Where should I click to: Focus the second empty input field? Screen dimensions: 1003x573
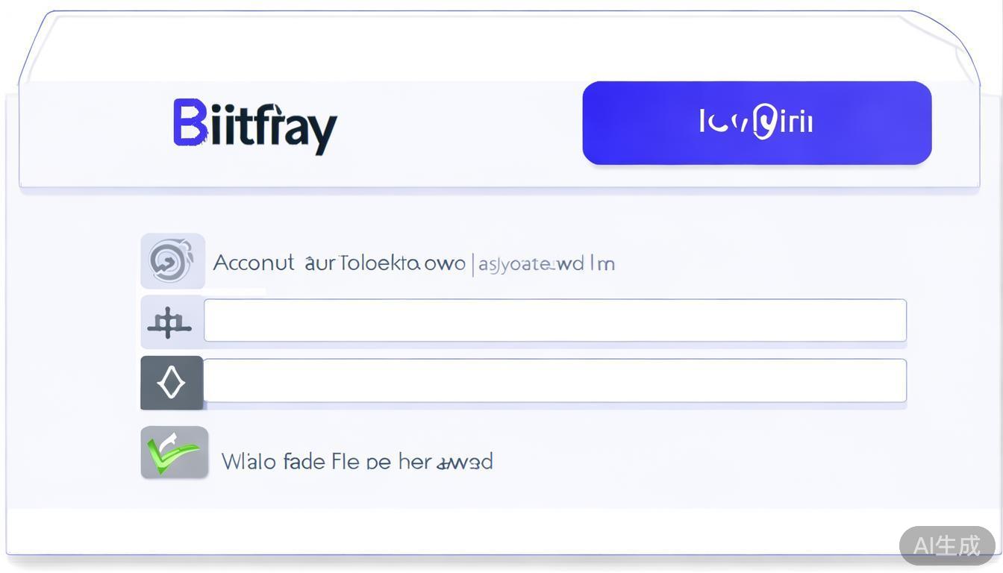[x=554, y=381]
